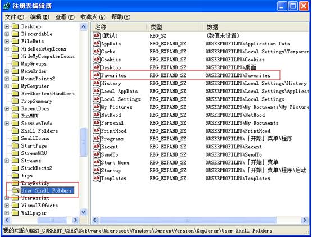Viewport: 312px width, 237px height.
Task: Click the tree pane's vertical scrollbar thumb
Action: pos(84,142)
